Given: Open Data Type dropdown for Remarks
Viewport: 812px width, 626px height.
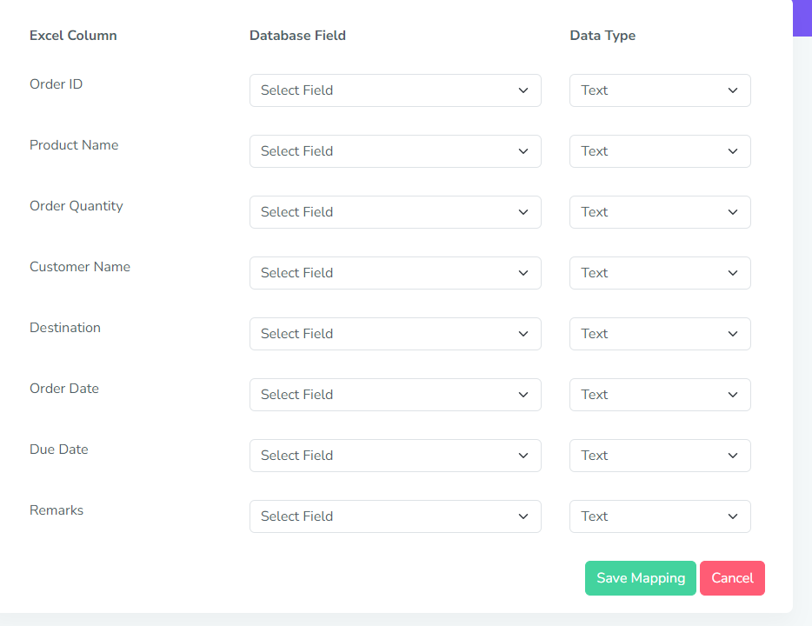Looking at the screenshot, I should (660, 516).
